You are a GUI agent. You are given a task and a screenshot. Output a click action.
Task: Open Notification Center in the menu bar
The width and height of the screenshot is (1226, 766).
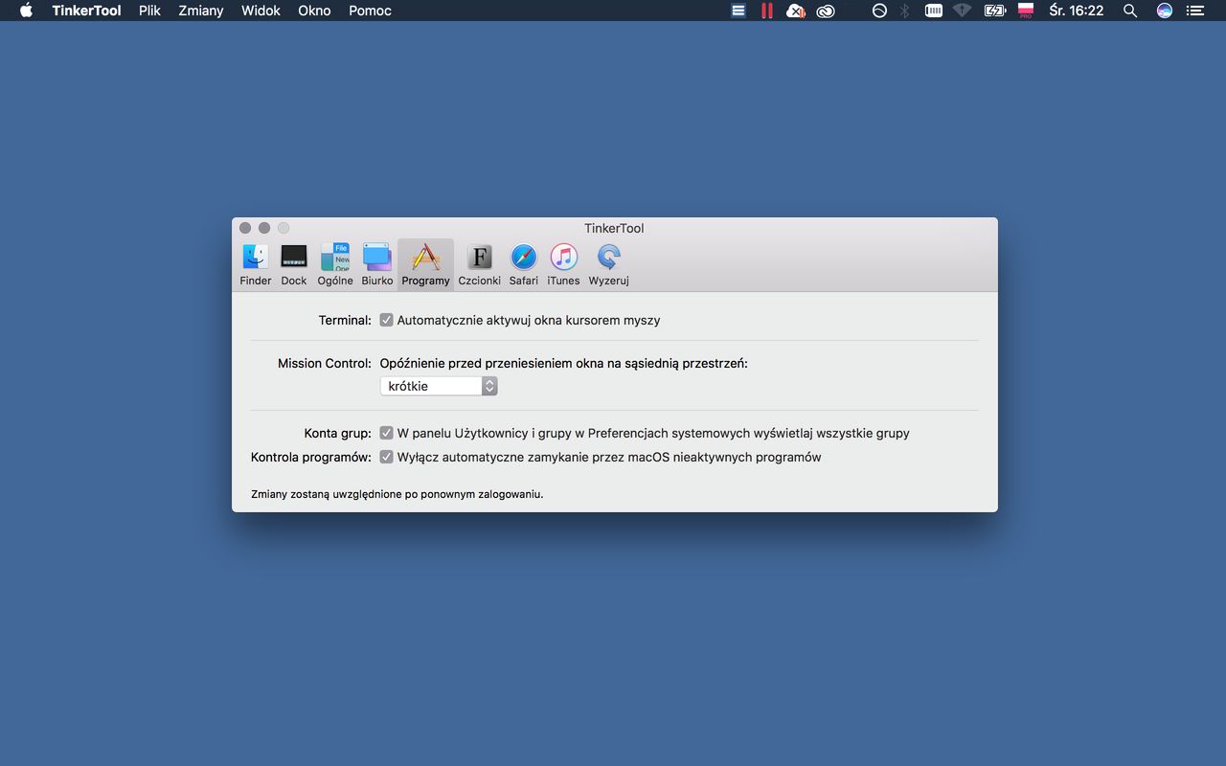(1194, 11)
